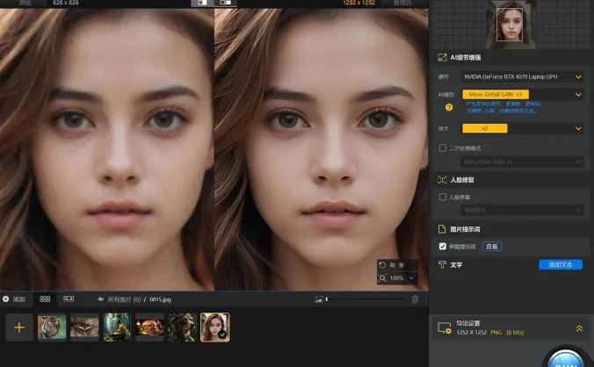Switch to grid thumbnail view
Viewport: 594px width, 367px height.
point(45,299)
